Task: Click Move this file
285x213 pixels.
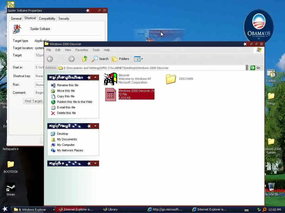Action: coord(66,91)
